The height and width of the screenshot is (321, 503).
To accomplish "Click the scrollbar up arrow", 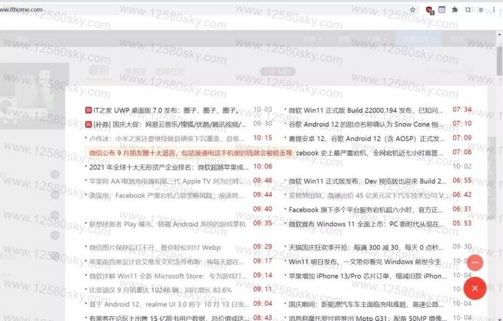I will pos(500,35).
